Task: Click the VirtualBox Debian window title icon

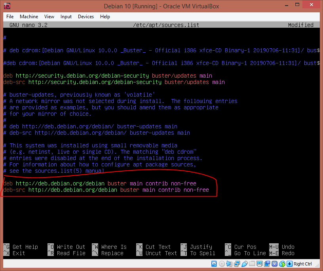Action: coord(7,6)
